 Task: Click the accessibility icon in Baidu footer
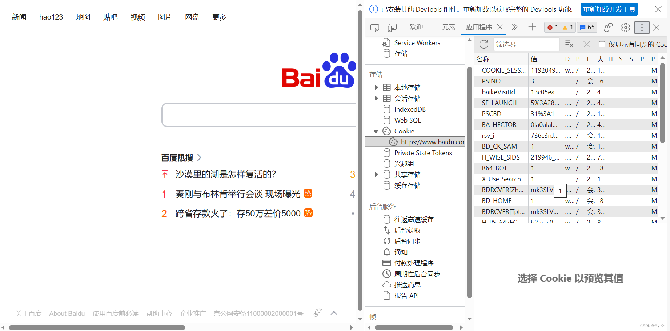[x=318, y=313]
